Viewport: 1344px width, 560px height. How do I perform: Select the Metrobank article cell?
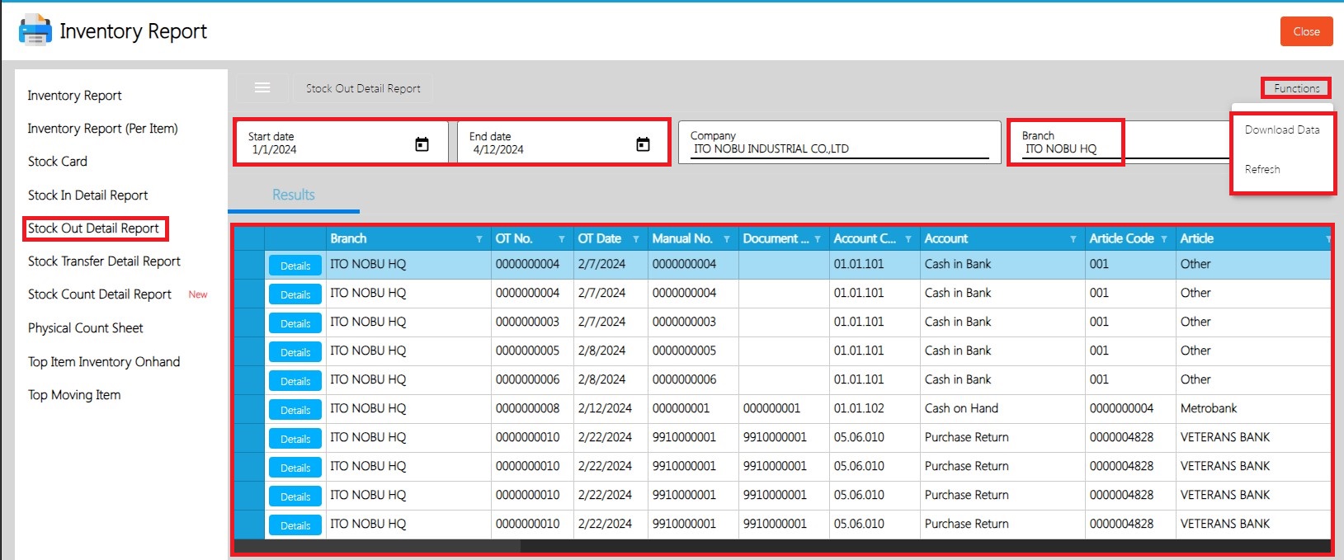point(1252,408)
